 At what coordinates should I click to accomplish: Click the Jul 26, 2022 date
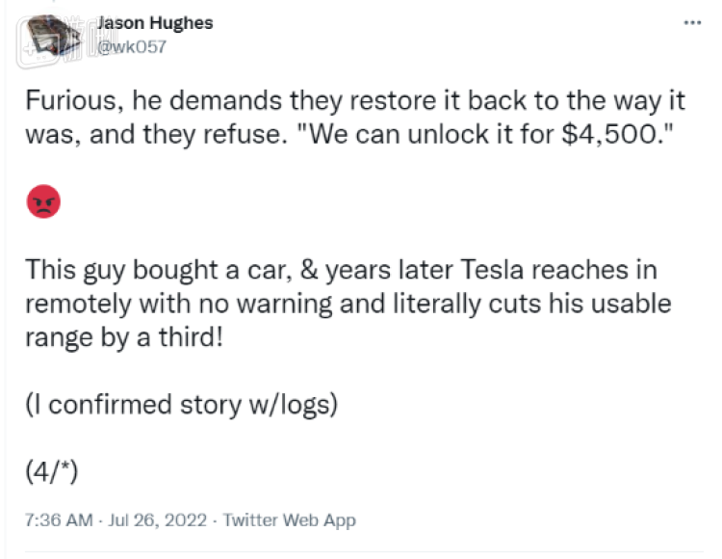(x=156, y=520)
